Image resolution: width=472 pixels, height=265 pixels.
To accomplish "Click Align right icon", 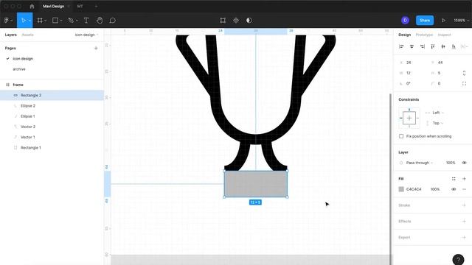I will point(423,46).
